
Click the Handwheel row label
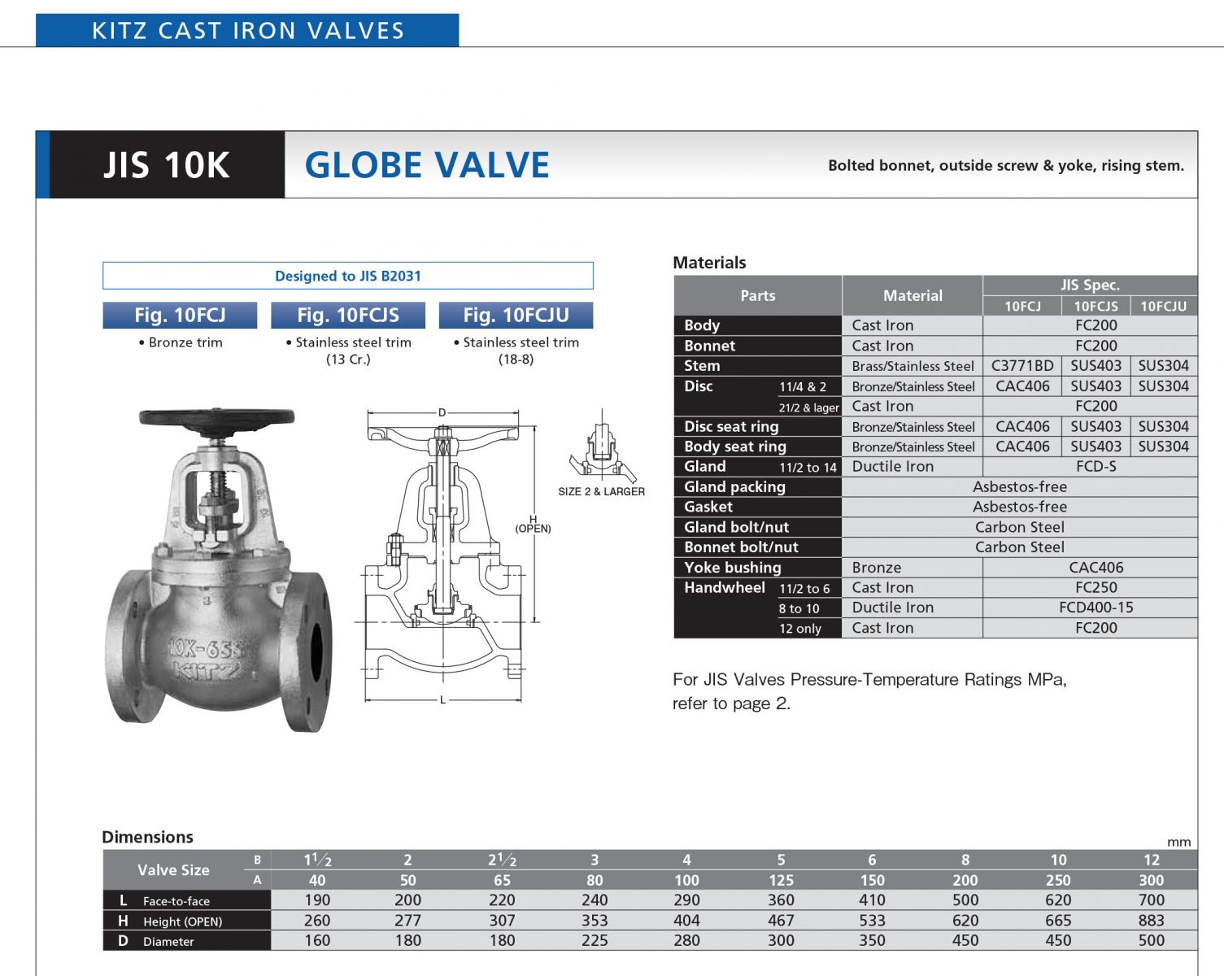click(x=725, y=587)
